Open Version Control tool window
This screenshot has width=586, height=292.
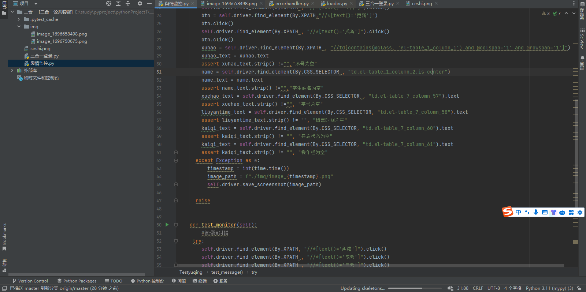click(30, 281)
